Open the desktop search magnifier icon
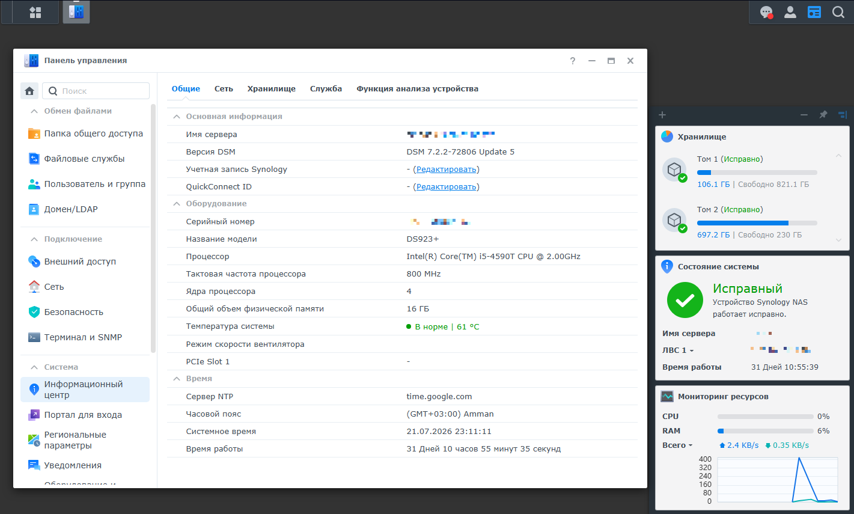Viewport: 854px width, 514px height. point(838,12)
